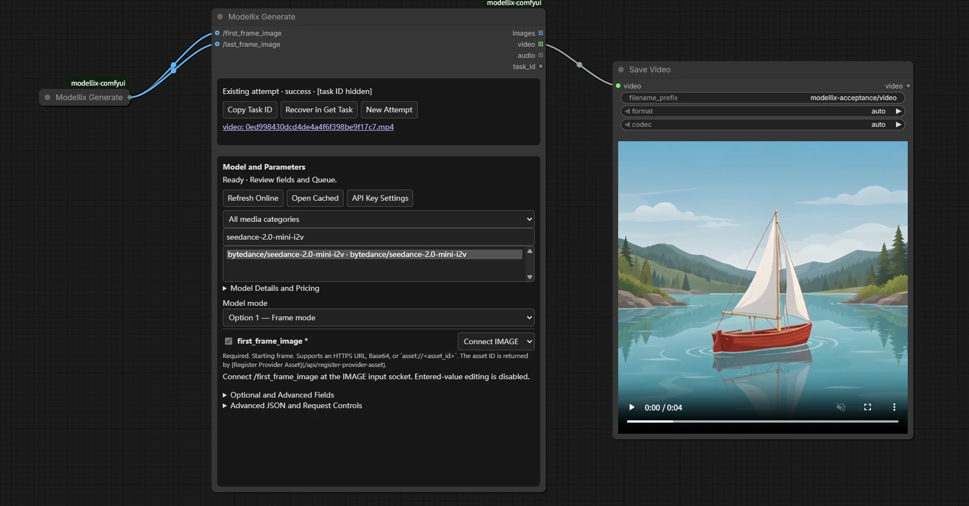The image size is (969, 506).
Task: Click the seedance-2.0-mini-i2v search field
Action: coord(379,237)
